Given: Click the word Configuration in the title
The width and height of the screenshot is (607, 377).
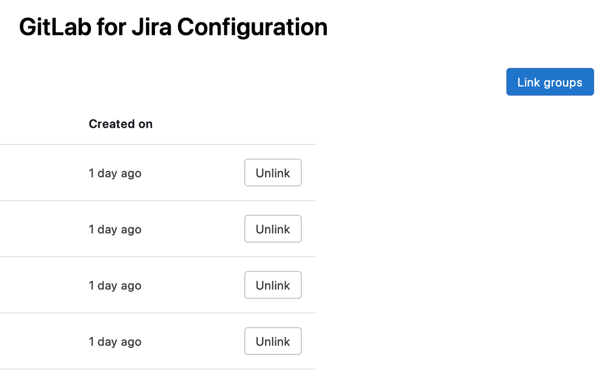Looking at the screenshot, I should pyautogui.click(x=252, y=28).
